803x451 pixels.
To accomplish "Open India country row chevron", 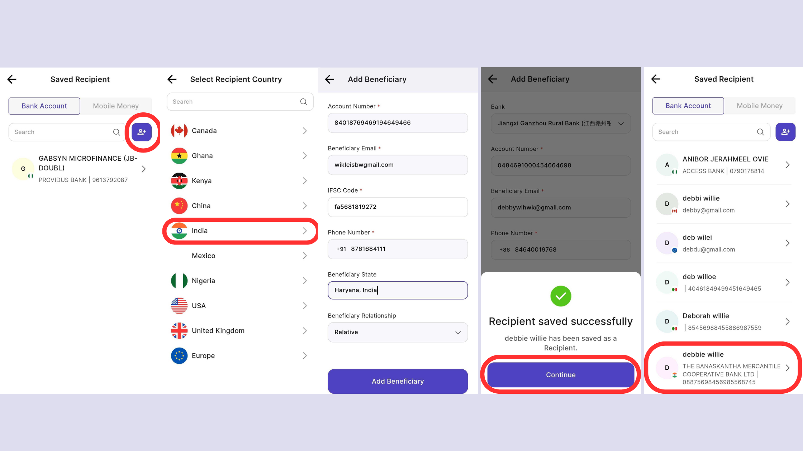I will [305, 231].
